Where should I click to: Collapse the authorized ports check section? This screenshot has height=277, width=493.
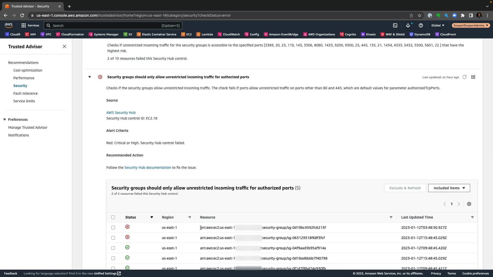coord(90,77)
